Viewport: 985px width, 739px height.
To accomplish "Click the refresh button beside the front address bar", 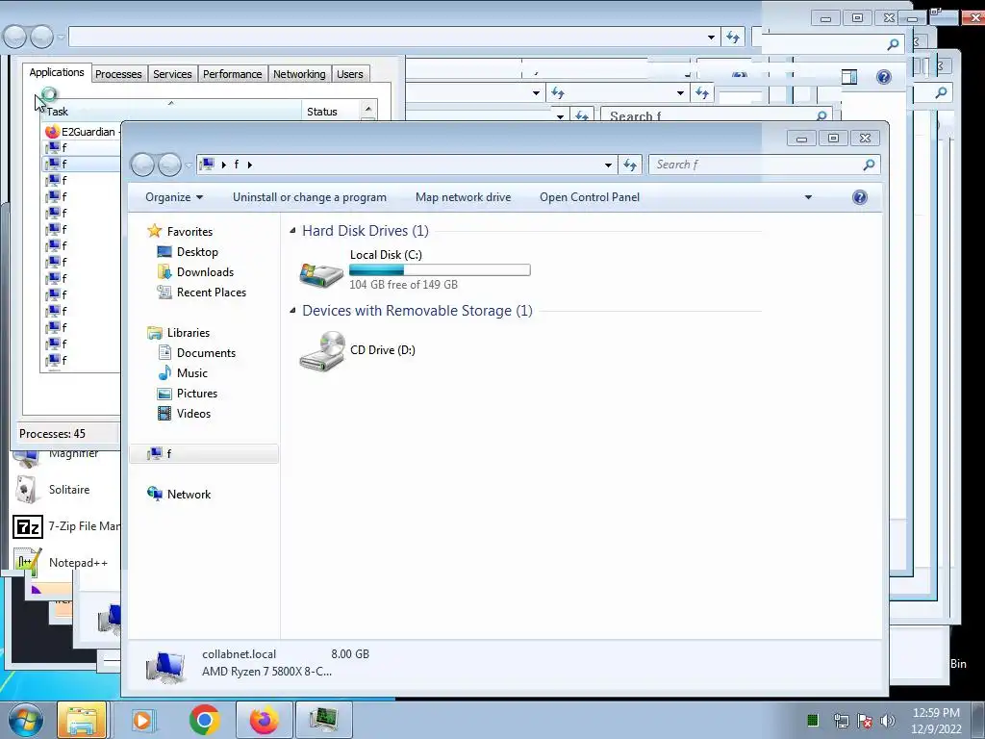I will coord(629,165).
